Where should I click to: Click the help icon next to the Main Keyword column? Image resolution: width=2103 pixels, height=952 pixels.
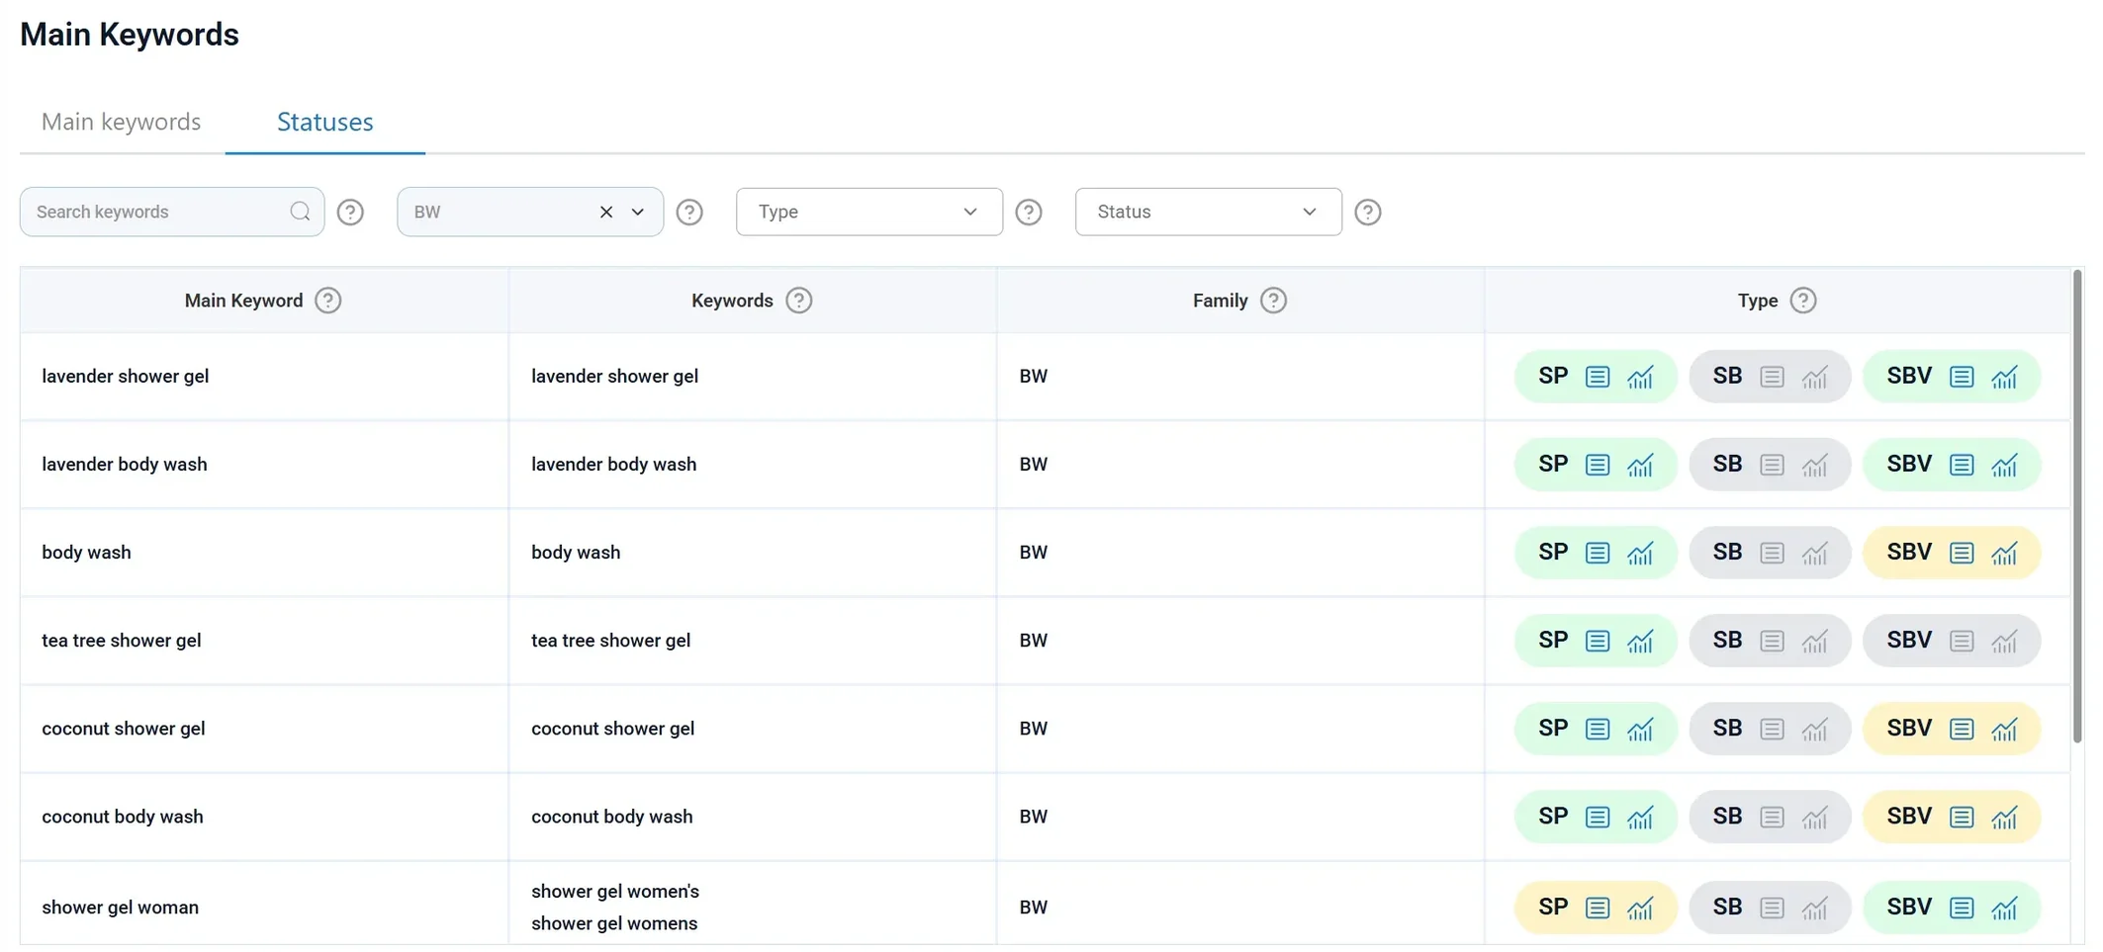(x=328, y=300)
